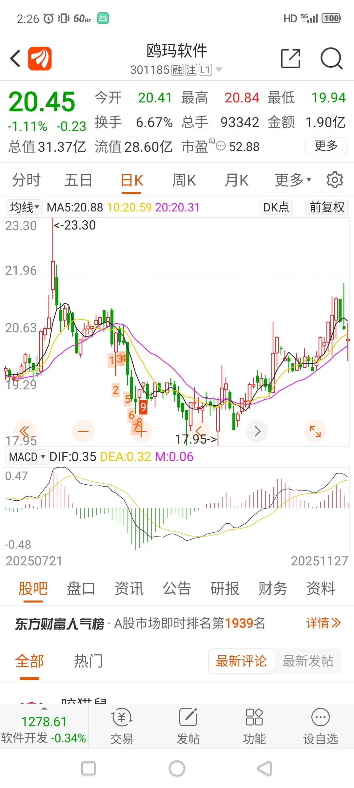Tap 设自选 add to watchlist icon
Viewport: 354px width, 788px height.
(321, 727)
